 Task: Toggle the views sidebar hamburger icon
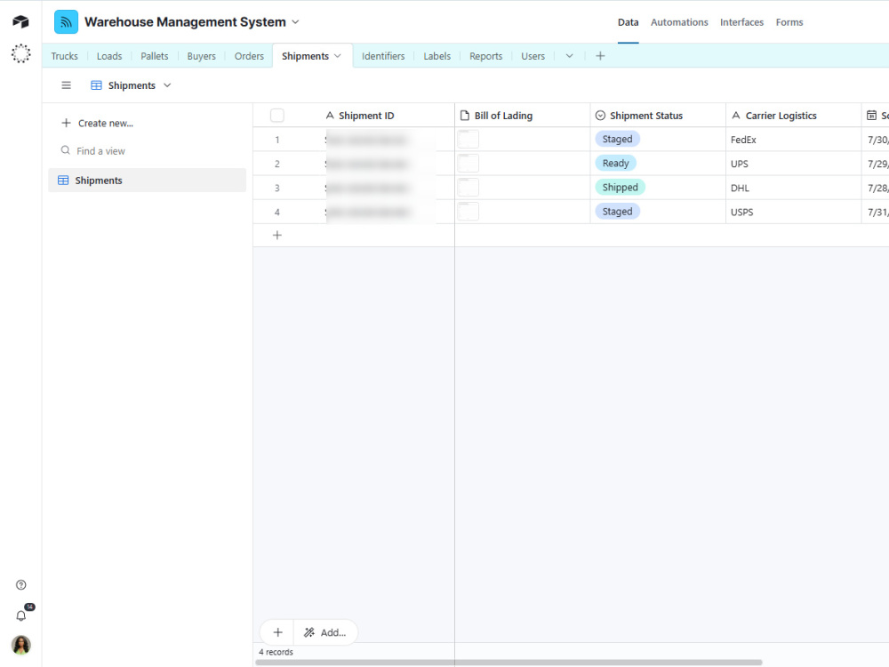click(x=67, y=85)
